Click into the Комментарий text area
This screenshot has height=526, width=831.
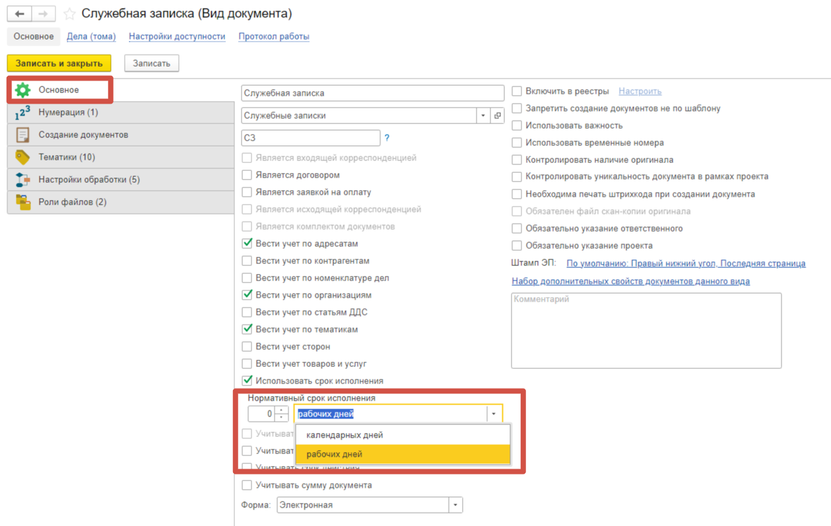click(x=646, y=330)
